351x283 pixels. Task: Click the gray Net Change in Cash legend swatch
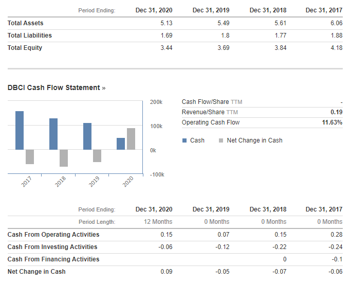221,140
